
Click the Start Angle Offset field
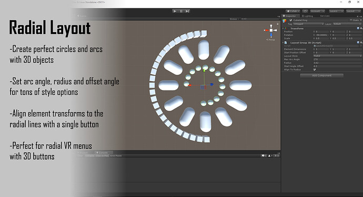tap(337, 66)
